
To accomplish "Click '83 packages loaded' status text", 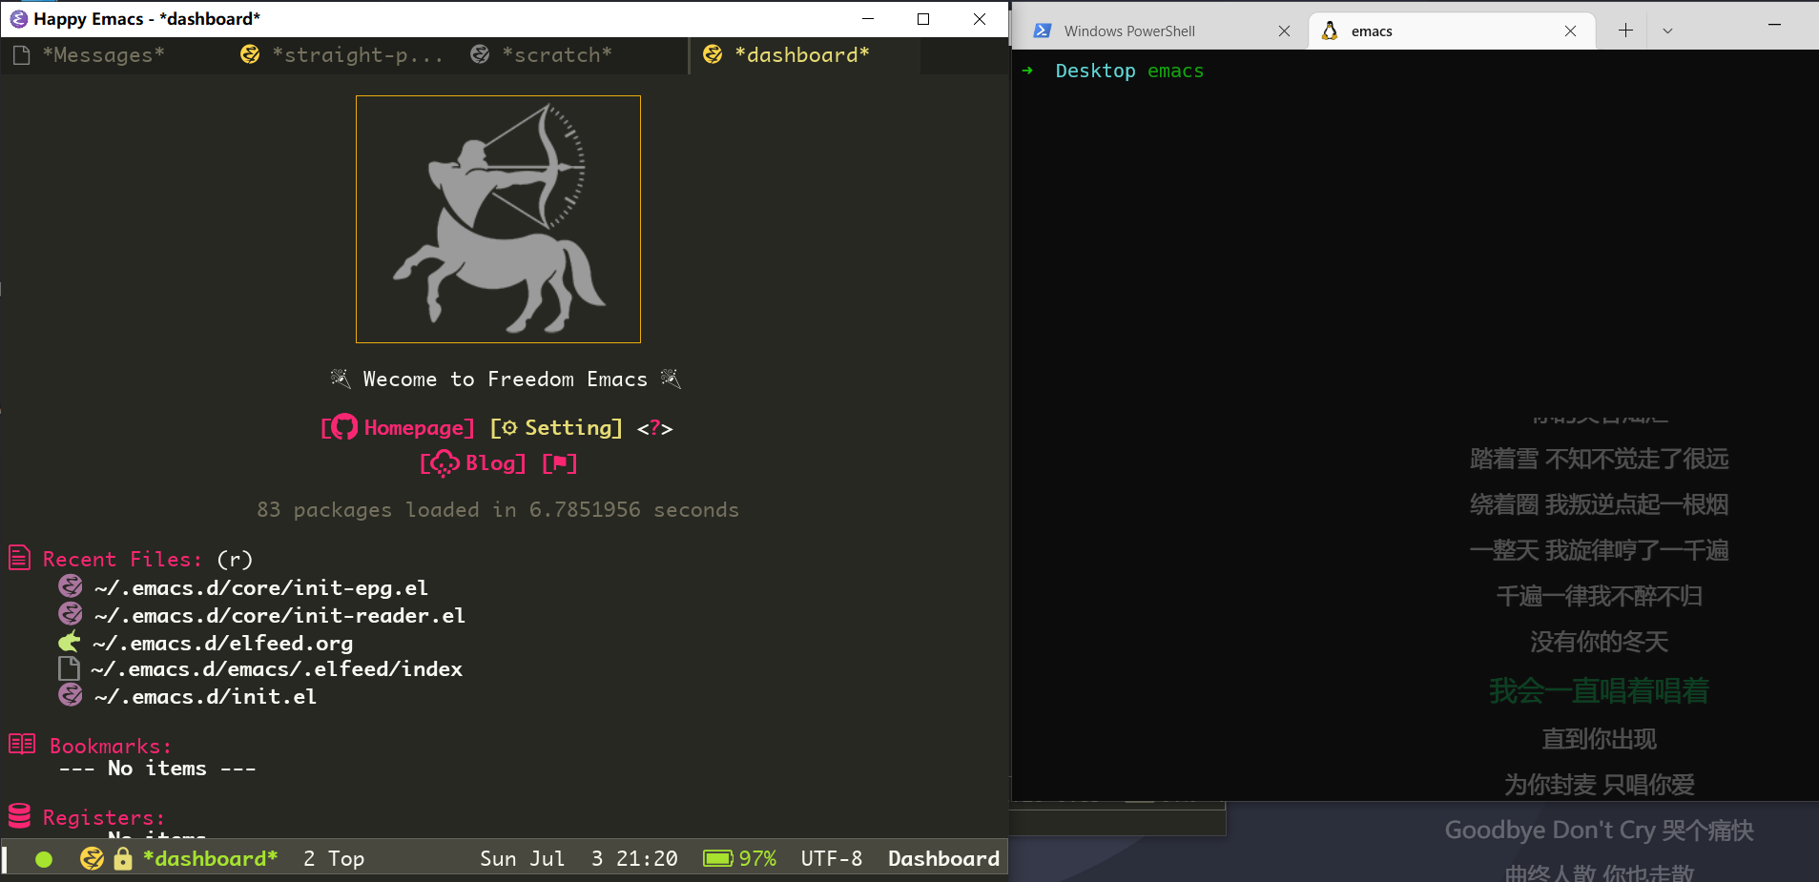I will (498, 510).
